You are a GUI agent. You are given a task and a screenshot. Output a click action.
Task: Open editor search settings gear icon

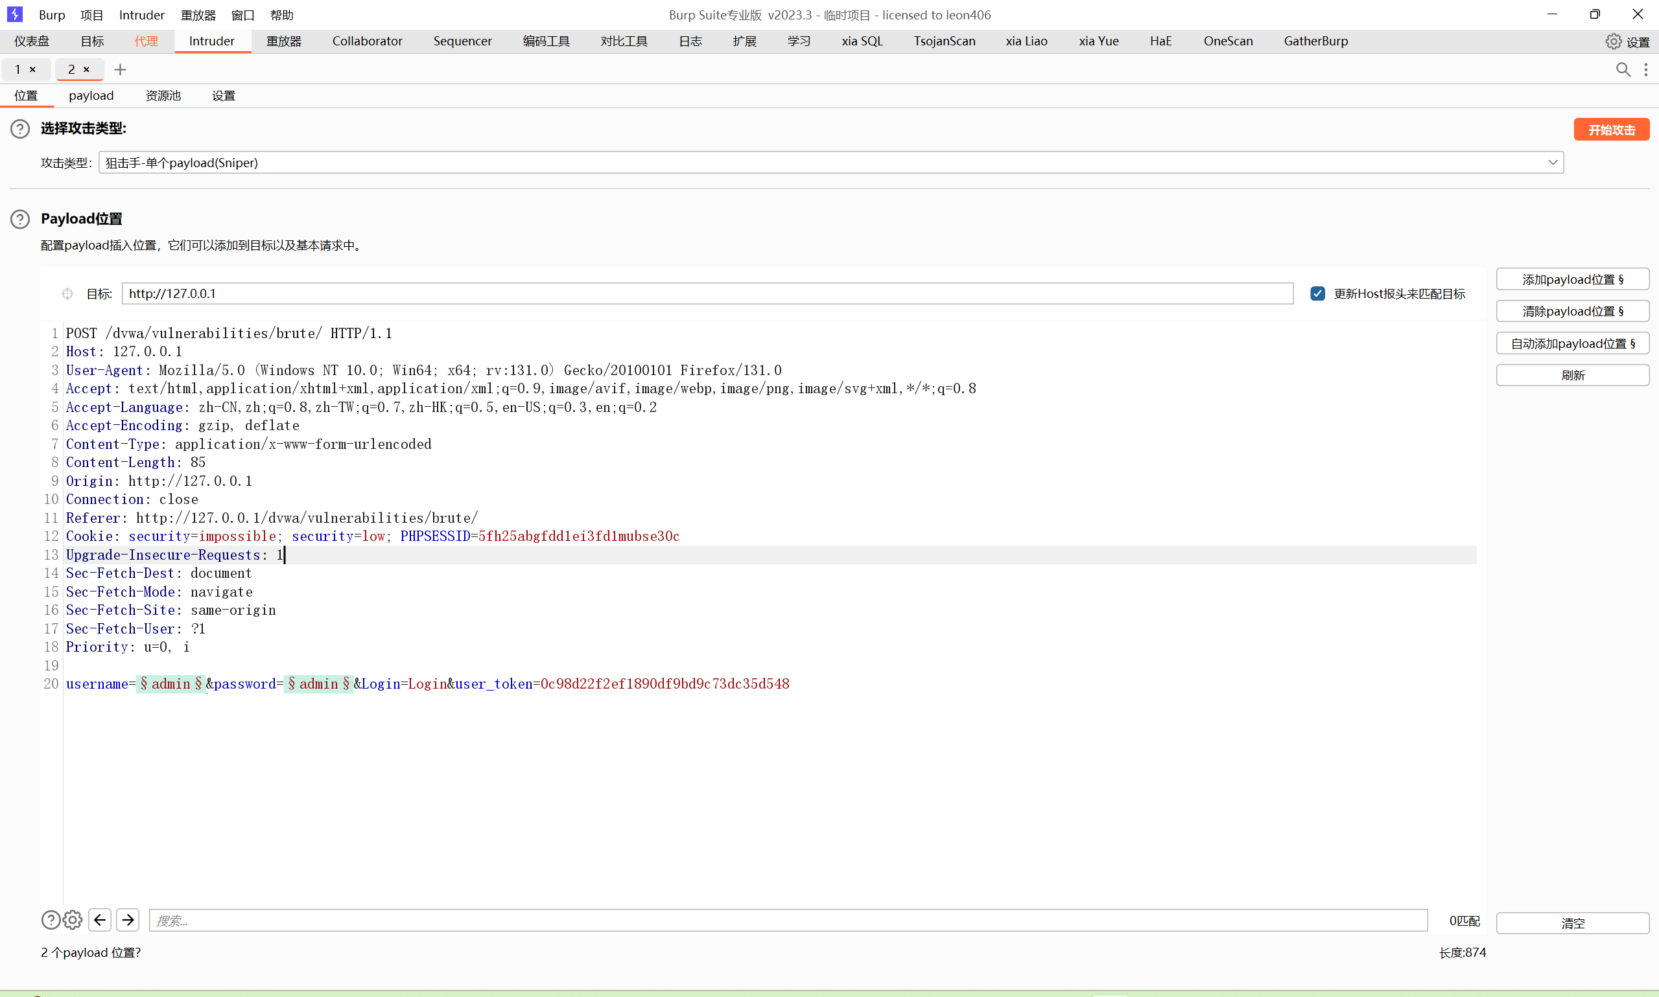[73, 920]
